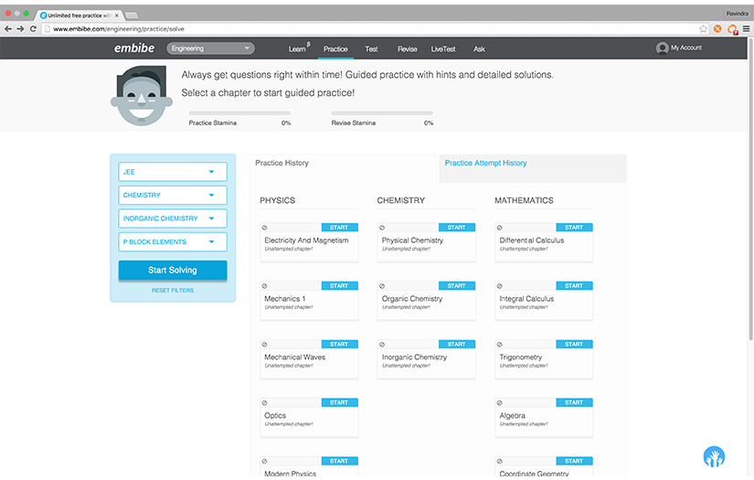Image resolution: width=754 pixels, height=480 pixels.
Task: Start the Modern Physics chapter
Action: [339, 461]
